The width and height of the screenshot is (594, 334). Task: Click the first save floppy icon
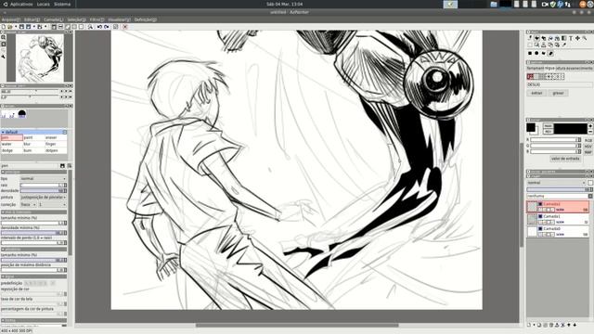tap(21, 27)
